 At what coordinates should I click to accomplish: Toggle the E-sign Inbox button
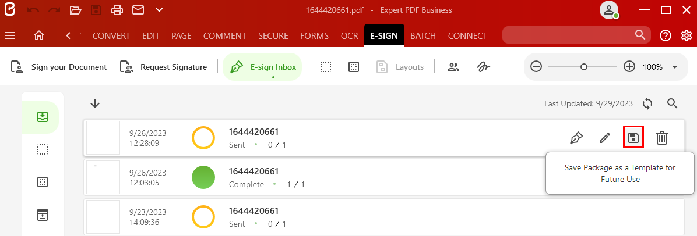tap(262, 67)
